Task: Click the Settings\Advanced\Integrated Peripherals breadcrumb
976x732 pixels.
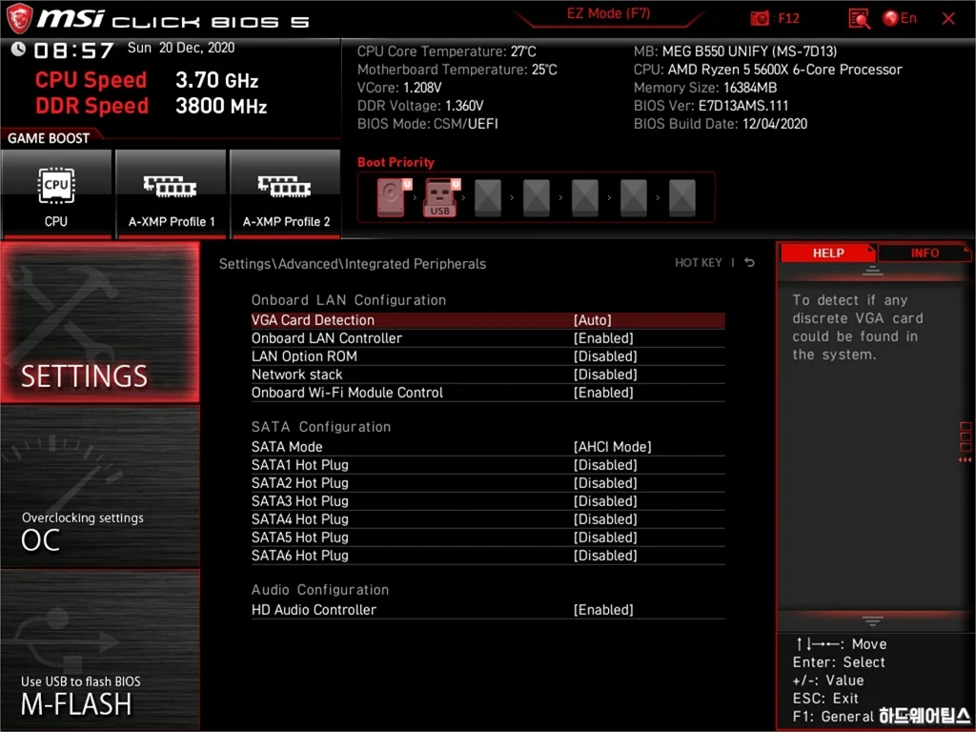Action: click(x=353, y=263)
